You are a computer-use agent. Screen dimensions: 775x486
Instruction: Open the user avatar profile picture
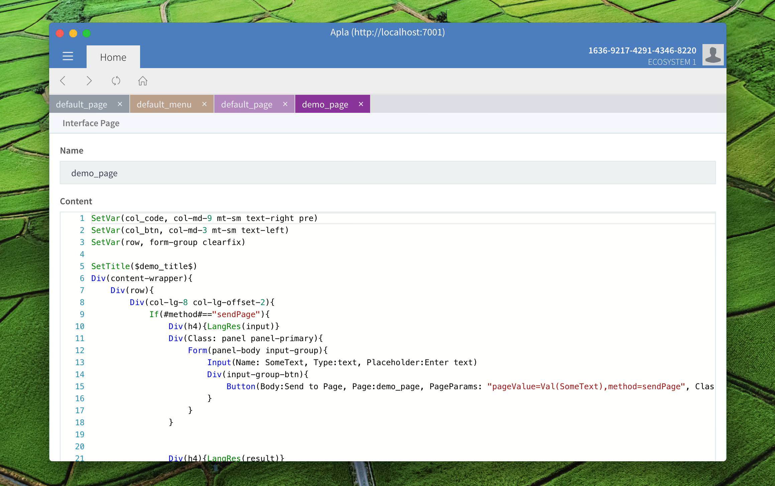712,55
